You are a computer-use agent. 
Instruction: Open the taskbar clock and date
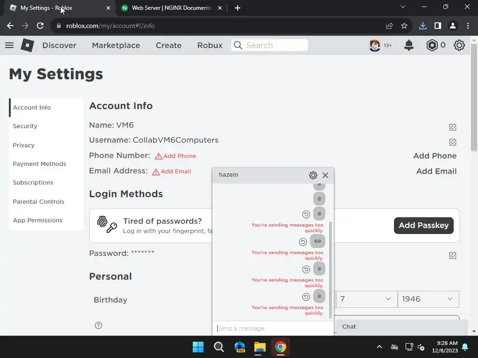point(445,347)
